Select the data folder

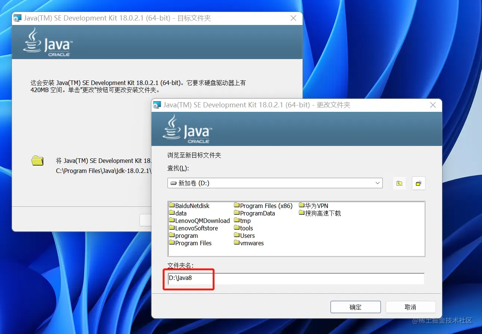[x=178, y=213]
